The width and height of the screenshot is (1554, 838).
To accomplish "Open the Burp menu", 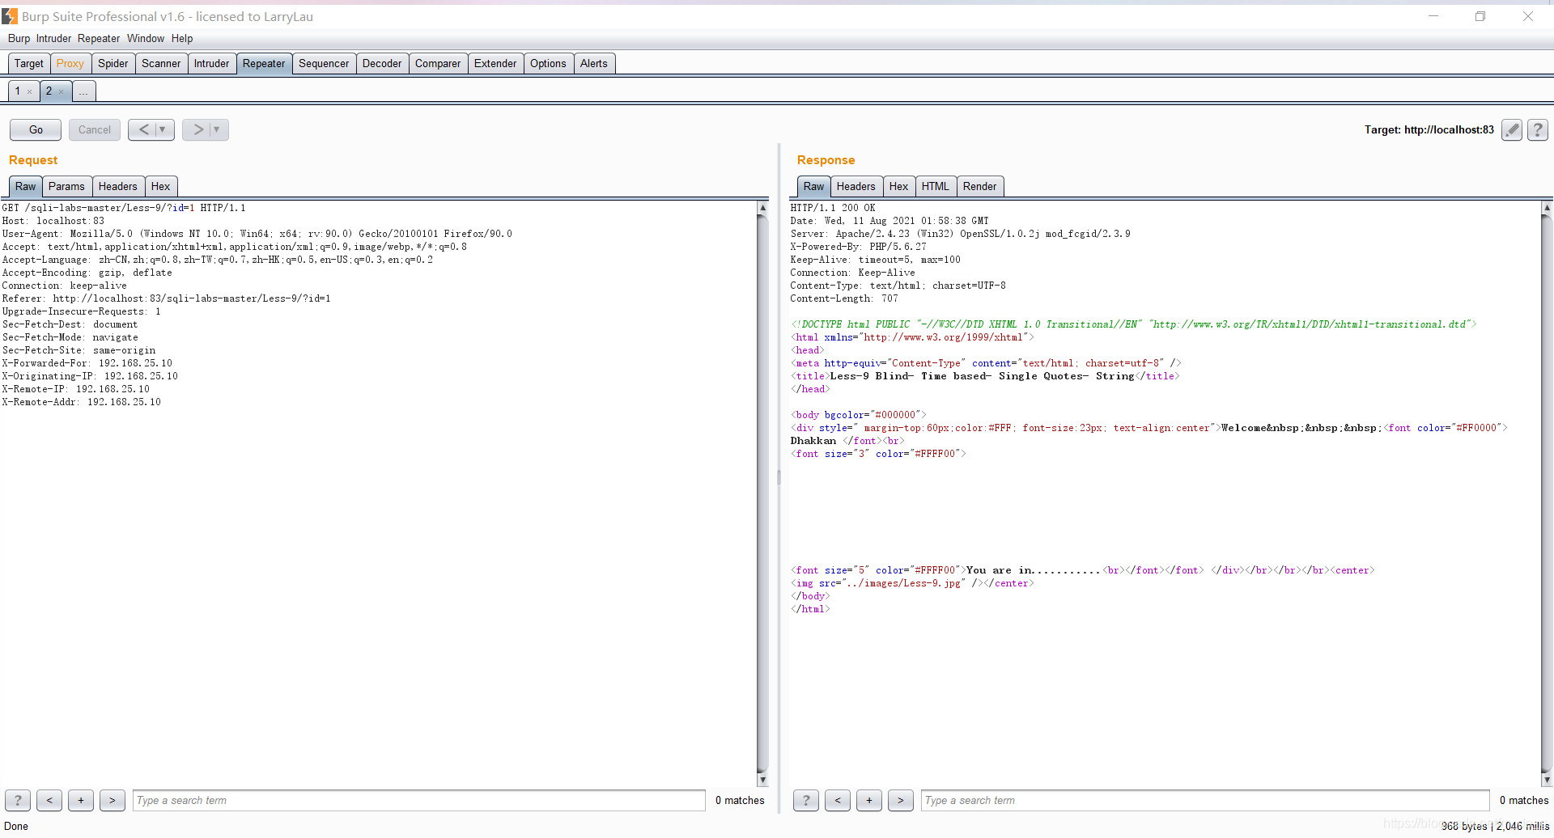I will coord(19,38).
